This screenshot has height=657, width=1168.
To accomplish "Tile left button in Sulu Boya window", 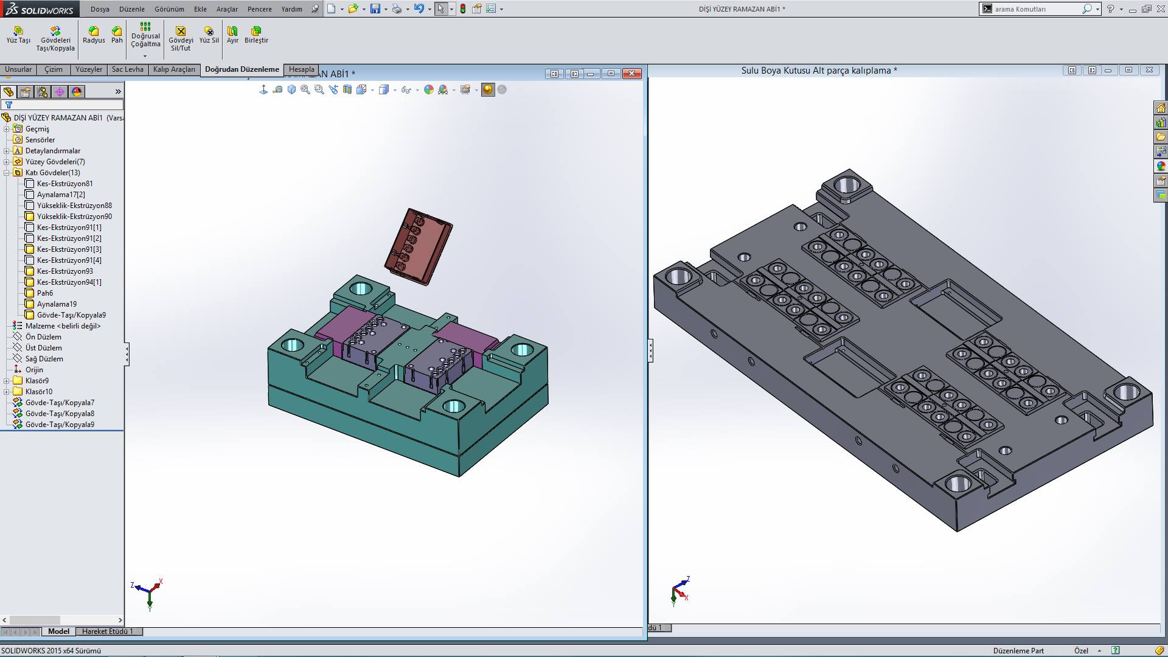I will [1072, 70].
